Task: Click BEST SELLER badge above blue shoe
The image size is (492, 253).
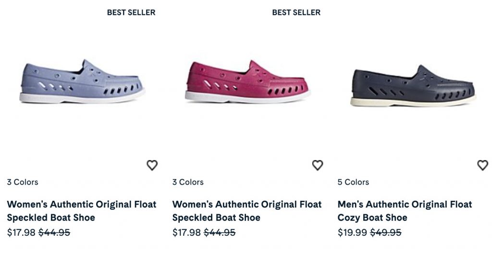Action: [x=131, y=12]
